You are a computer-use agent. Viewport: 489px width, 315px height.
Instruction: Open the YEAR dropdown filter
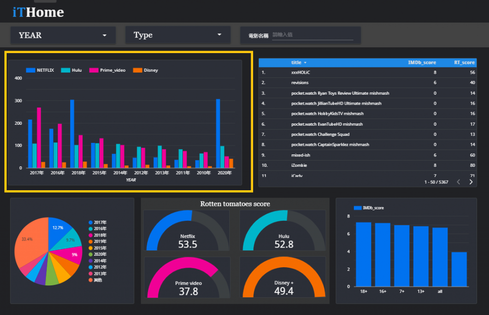(x=63, y=35)
